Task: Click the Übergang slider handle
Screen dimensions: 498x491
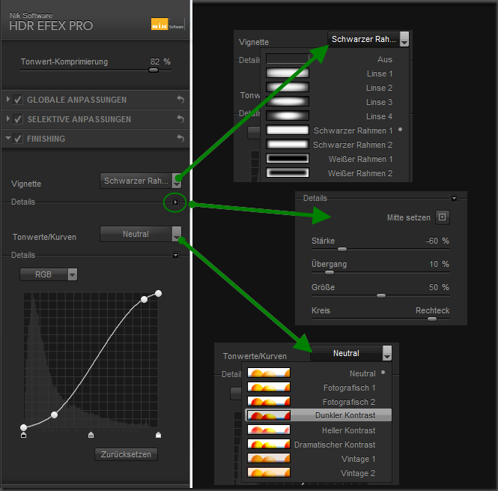Action: tap(330, 273)
